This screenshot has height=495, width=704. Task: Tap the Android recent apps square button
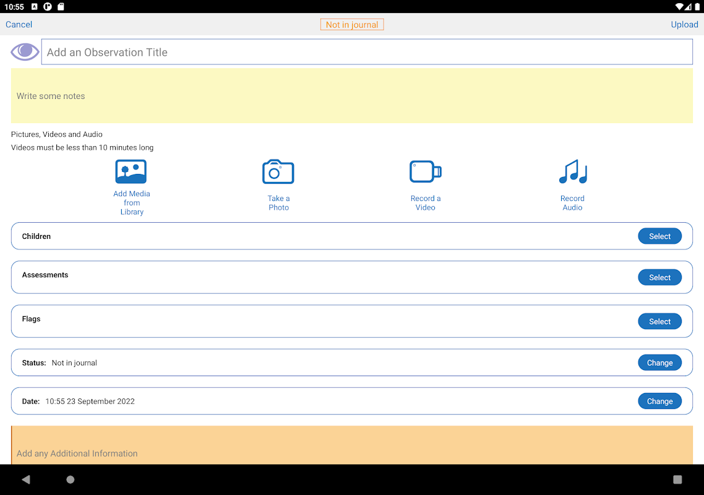tap(677, 480)
